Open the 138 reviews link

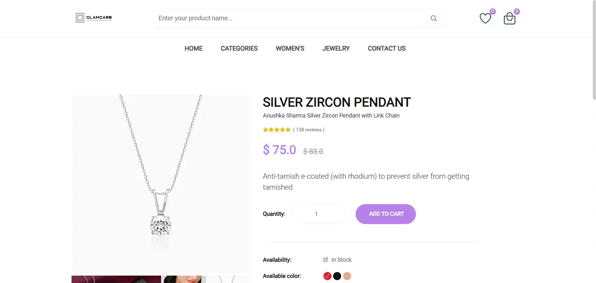pos(309,130)
